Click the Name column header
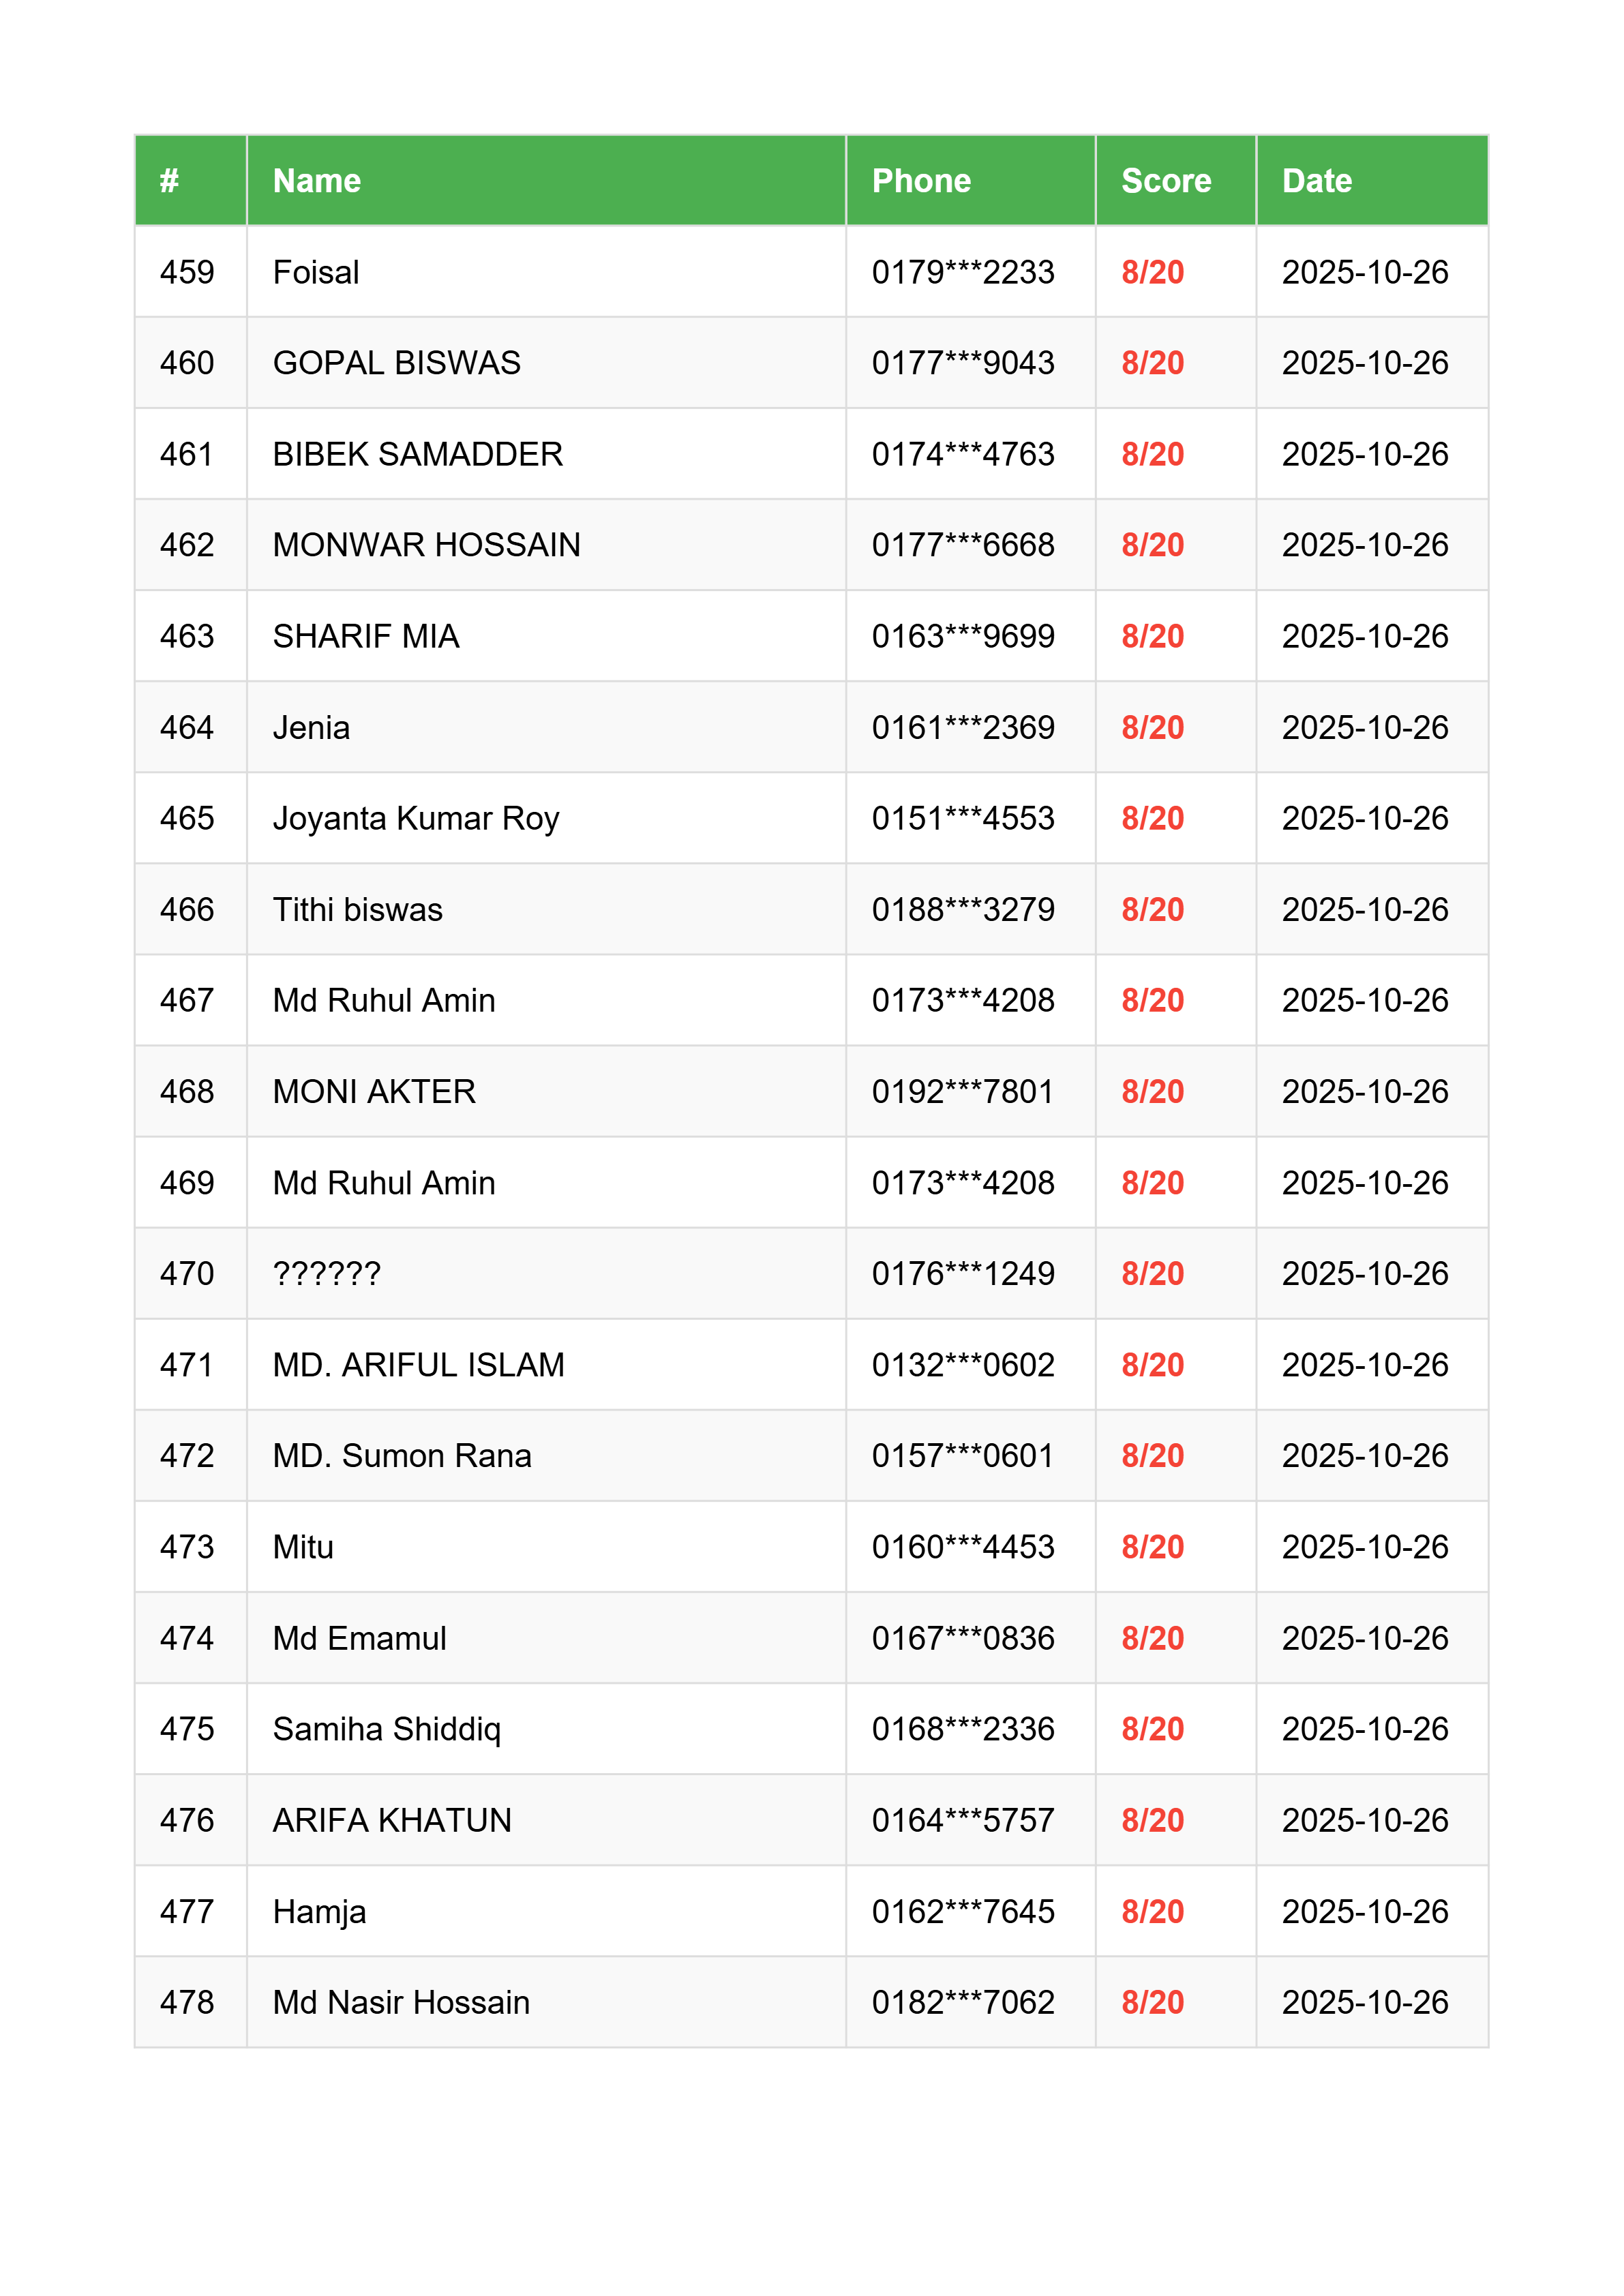 click(316, 181)
